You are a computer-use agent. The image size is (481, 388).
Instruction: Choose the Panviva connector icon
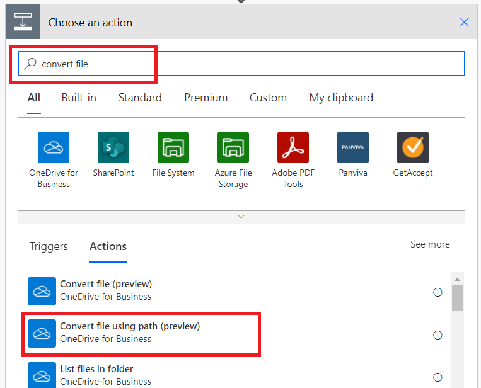(x=353, y=147)
